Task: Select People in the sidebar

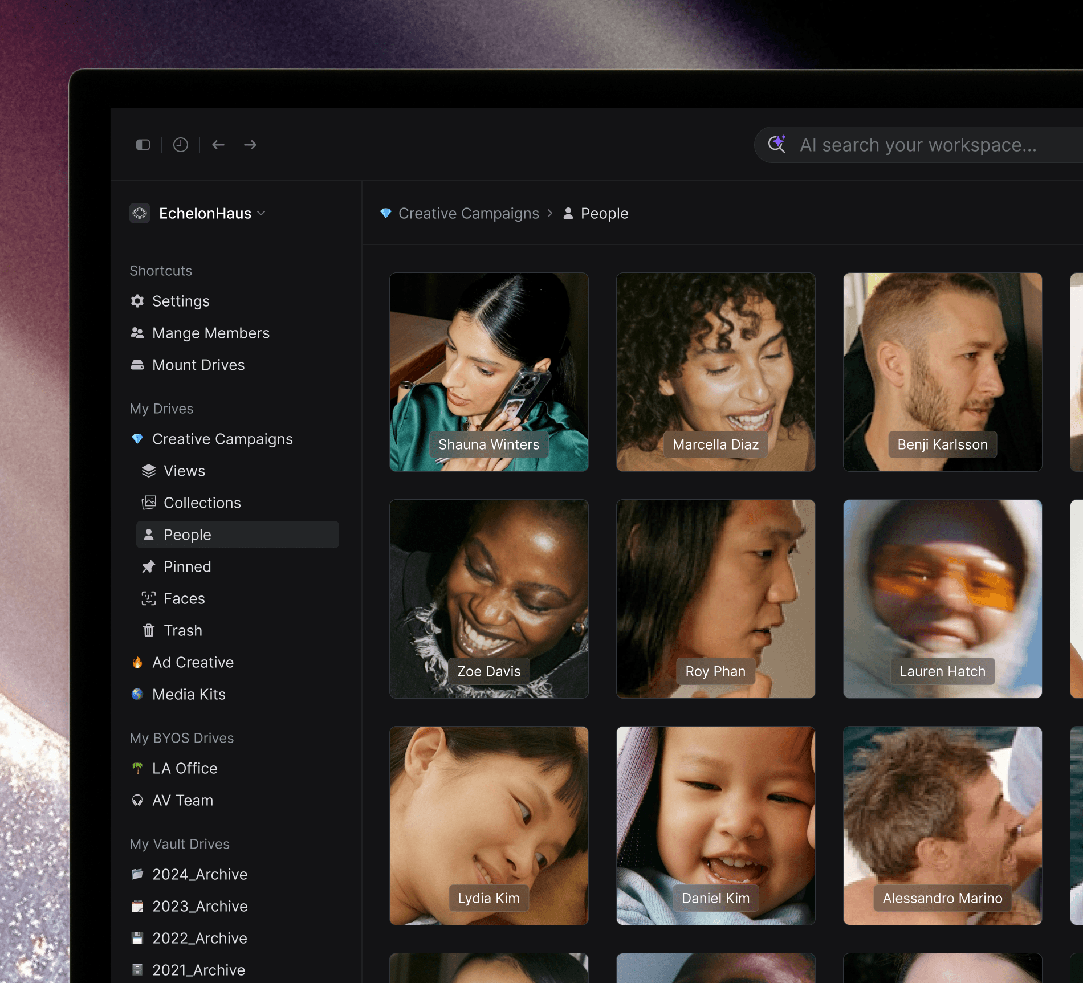Action: (x=238, y=535)
